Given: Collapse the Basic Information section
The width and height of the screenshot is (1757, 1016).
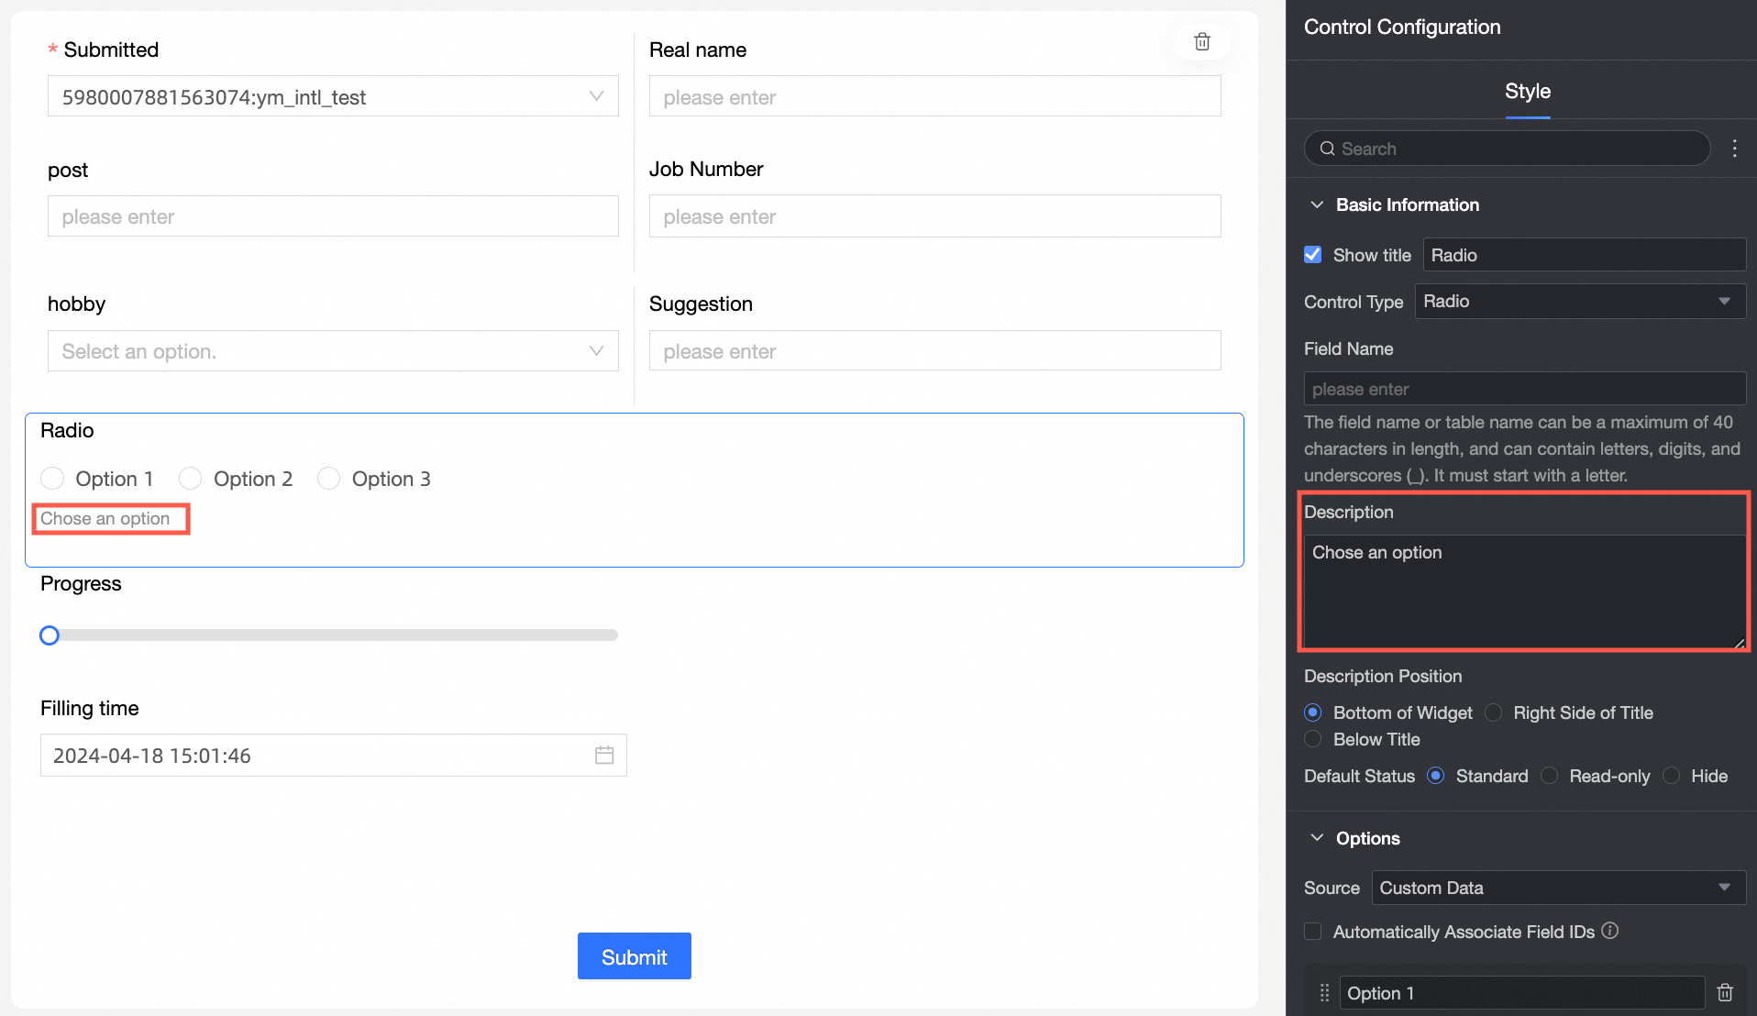Looking at the screenshot, I should pos(1317,204).
